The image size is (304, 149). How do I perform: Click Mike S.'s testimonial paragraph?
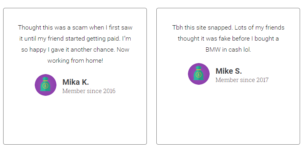228,39
